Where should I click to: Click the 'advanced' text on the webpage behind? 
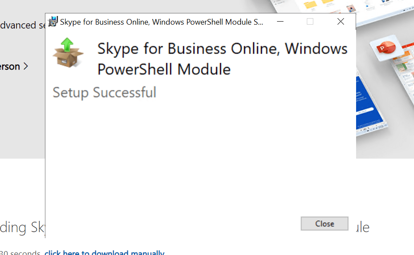[x=18, y=25]
